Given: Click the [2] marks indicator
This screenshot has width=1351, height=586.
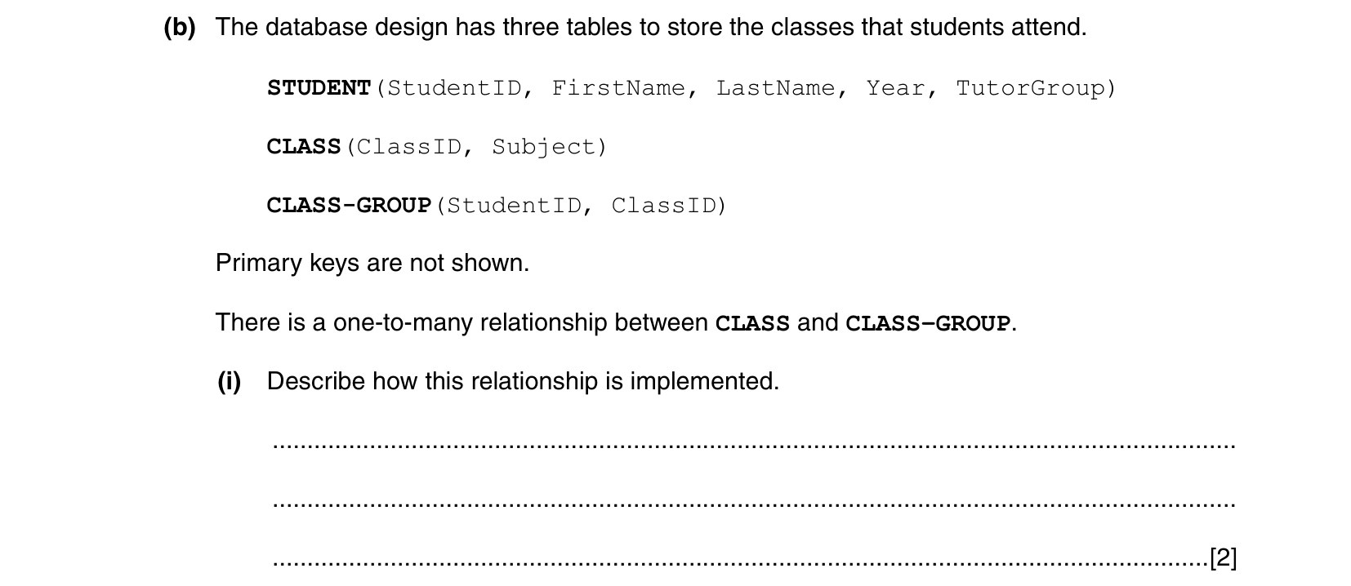Looking at the screenshot, I should click(x=1223, y=558).
